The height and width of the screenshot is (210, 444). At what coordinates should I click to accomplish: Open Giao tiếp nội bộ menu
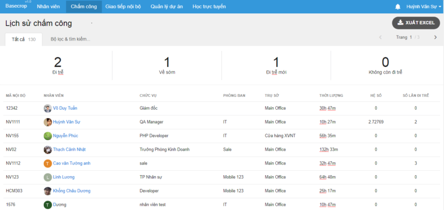pos(123,7)
